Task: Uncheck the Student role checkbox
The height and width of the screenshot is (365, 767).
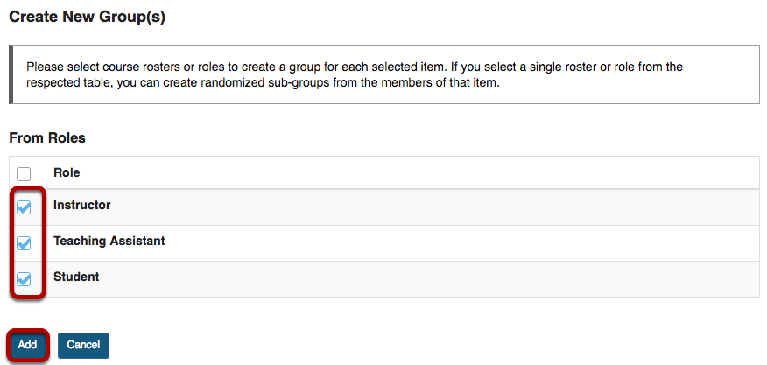Action: [x=24, y=279]
